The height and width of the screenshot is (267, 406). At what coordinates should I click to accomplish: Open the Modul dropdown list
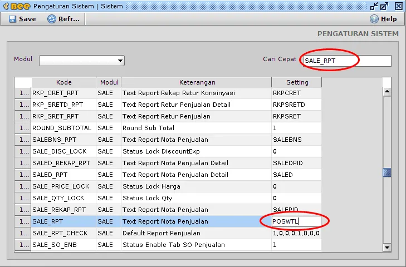tap(82, 61)
